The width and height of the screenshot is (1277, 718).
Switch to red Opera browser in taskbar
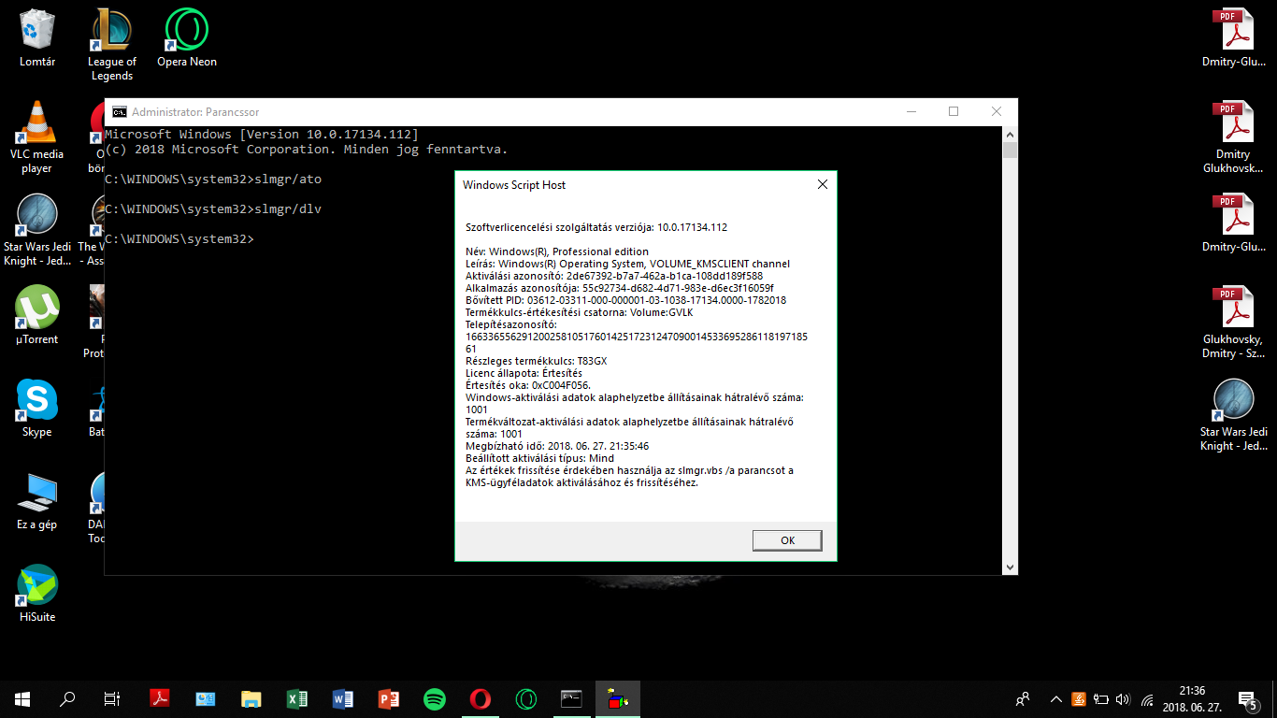pos(481,699)
